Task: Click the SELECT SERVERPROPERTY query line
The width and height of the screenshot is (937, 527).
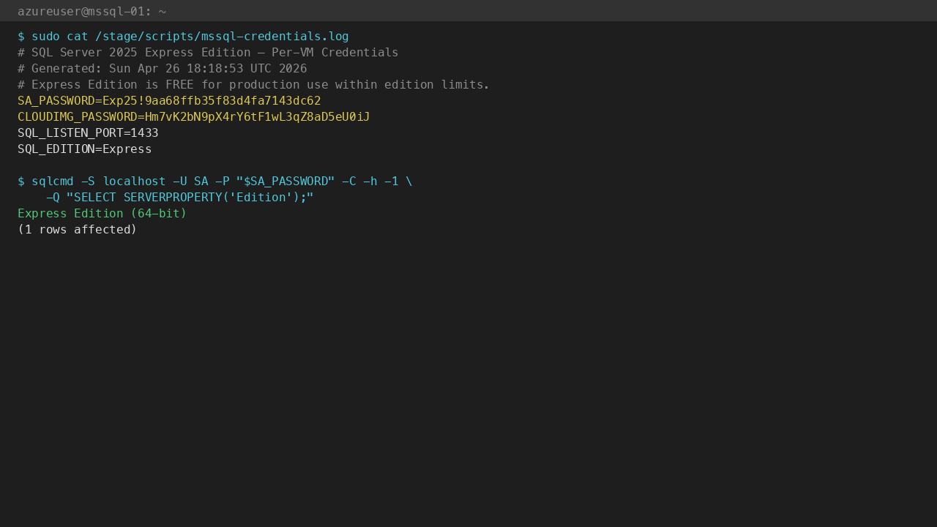Action: pyautogui.click(x=180, y=198)
